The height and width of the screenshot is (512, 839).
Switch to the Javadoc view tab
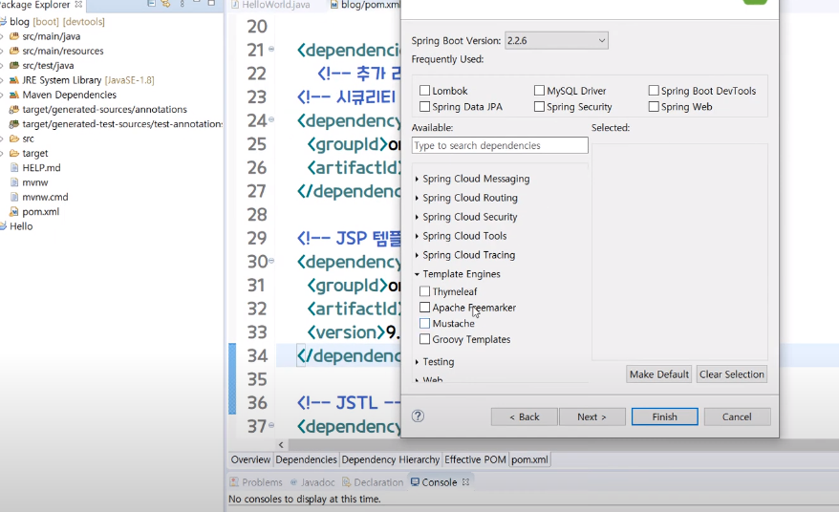[x=313, y=482]
